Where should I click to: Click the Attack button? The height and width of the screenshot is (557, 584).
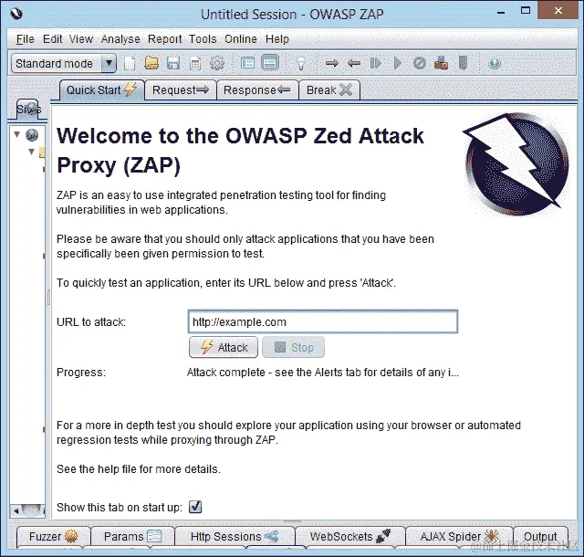click(x=224, y=347)
